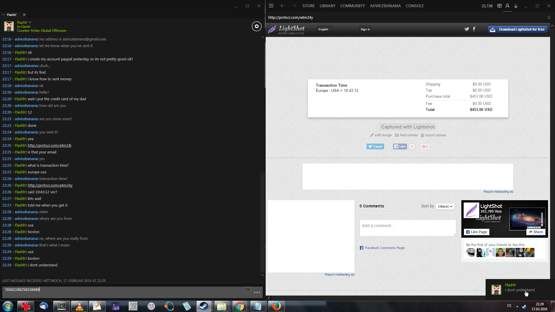Open the COMMUNITY menu
Viewport: 555px width, 312px height.
(352, 6)
